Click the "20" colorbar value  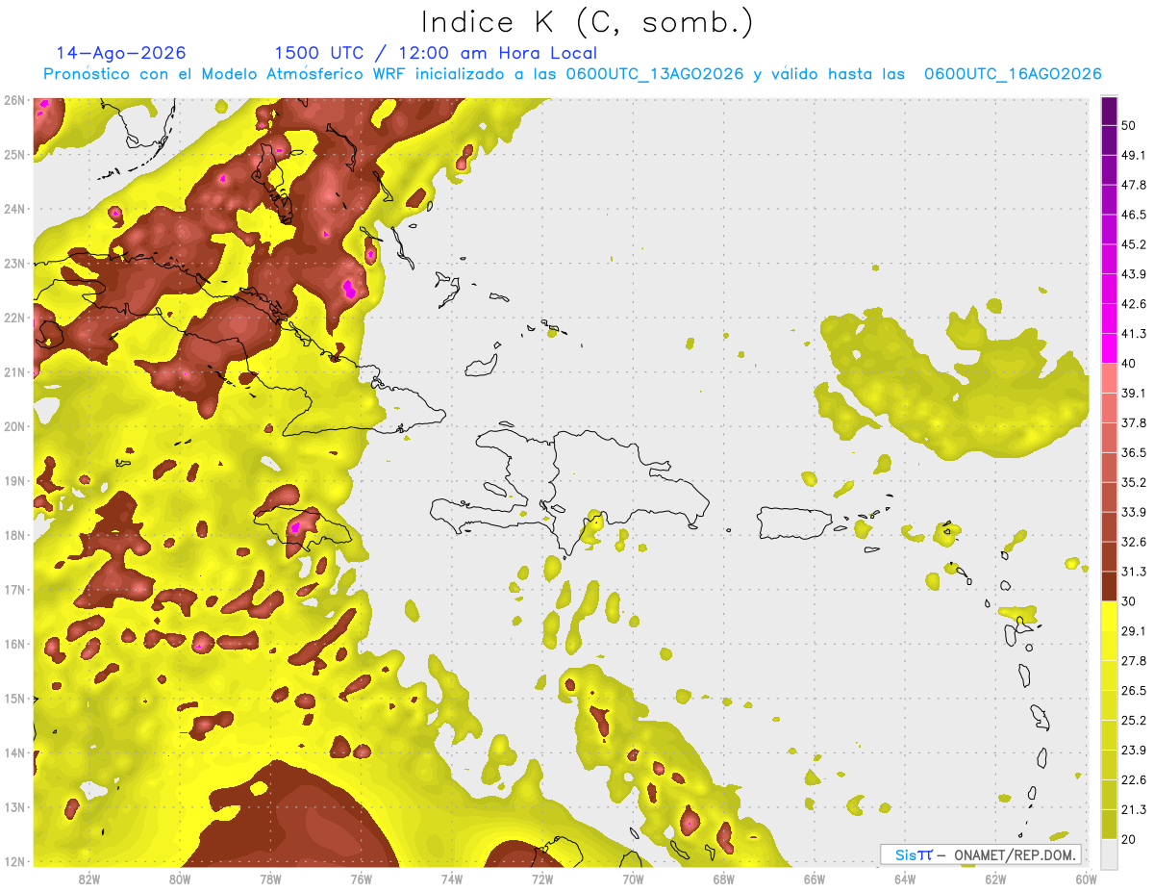pyautogui.click(x=1129, y=839)
